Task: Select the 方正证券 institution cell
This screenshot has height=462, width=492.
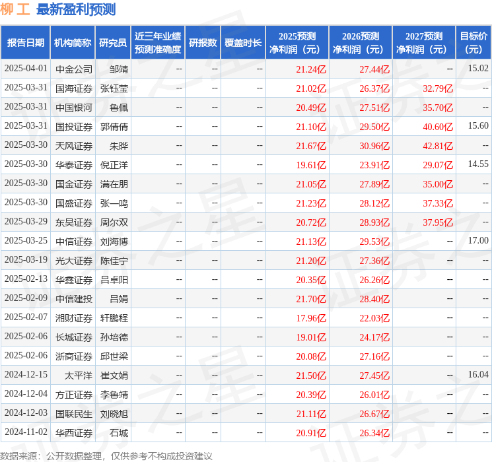Action: pyautogui.click(x=74, y=395)
